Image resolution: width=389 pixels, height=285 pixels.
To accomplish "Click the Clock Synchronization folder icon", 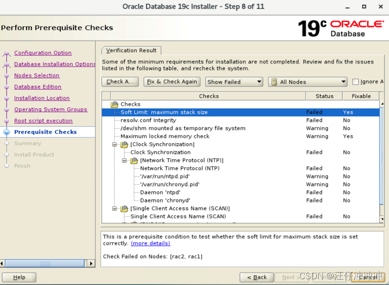I will click(x=124, y=144).
